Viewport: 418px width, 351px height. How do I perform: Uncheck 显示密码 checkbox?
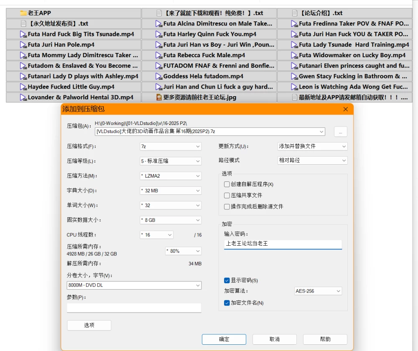coord(227,280)
